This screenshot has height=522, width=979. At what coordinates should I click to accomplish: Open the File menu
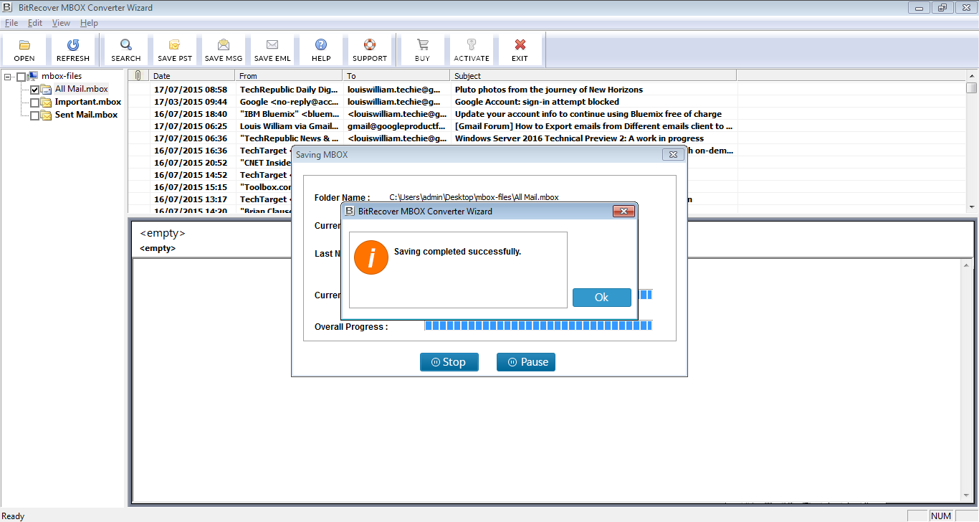pos(11,23)
